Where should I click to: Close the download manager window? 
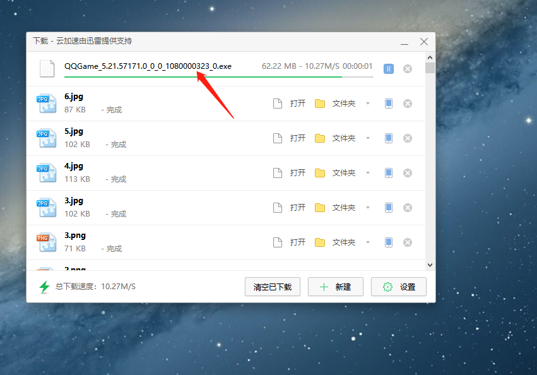point(424,42)
